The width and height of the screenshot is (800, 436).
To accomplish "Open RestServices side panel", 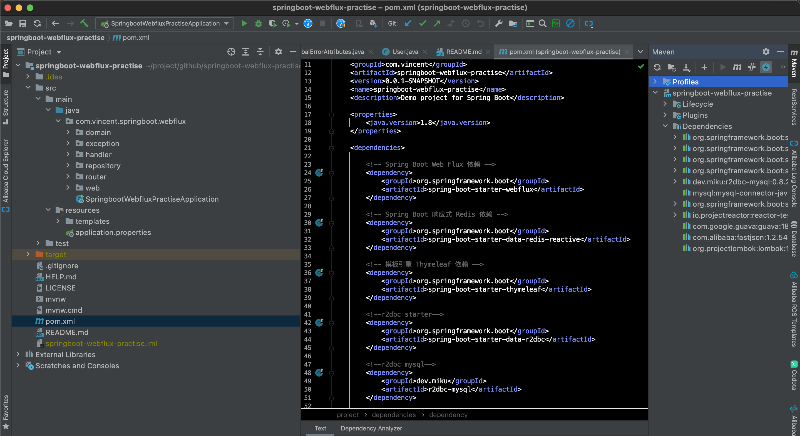I will tap(794, 107).
